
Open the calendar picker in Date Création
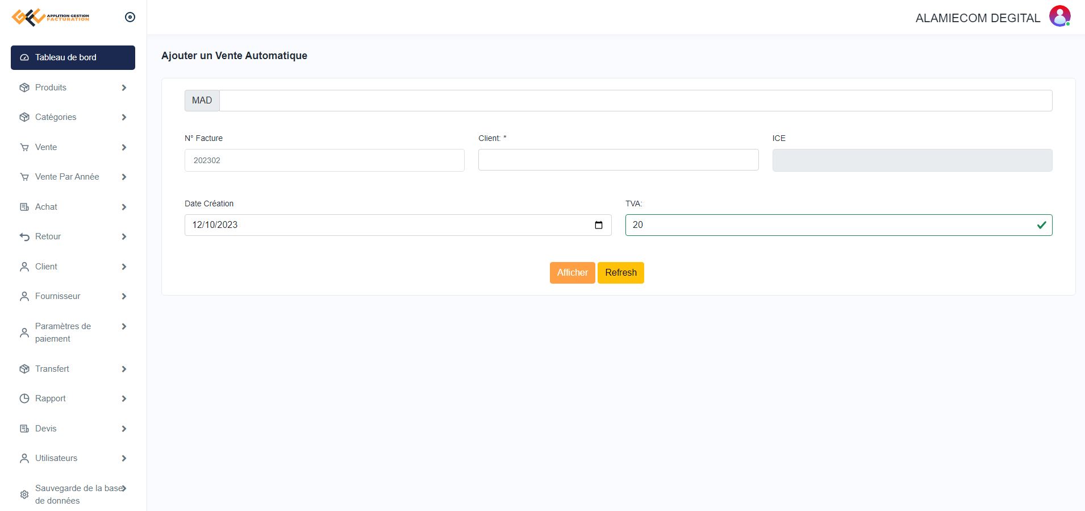598,225
